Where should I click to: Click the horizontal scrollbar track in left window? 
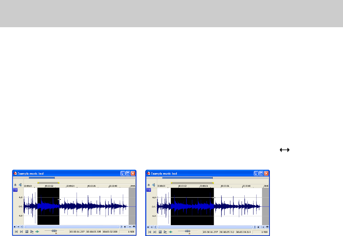pyautogui.click(x=72, y=226)
